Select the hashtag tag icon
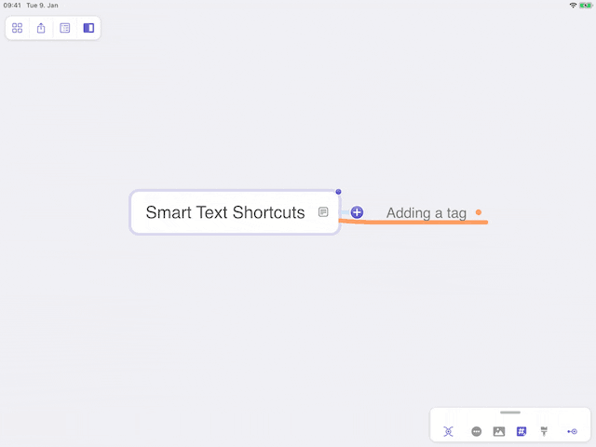 pos(521,431)
